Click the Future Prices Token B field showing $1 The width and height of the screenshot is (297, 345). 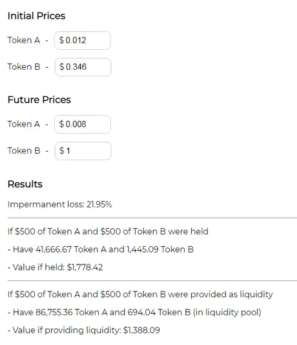click(83, 151)
